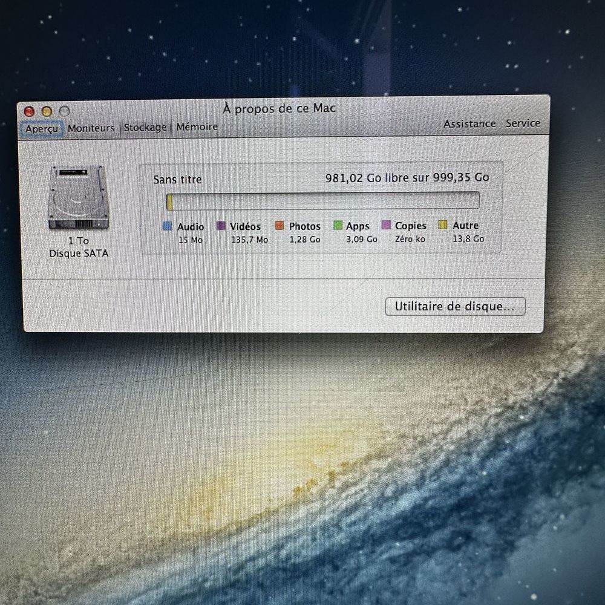
Task: Click the pink Copies color swatch
Action: pos(386,225)
